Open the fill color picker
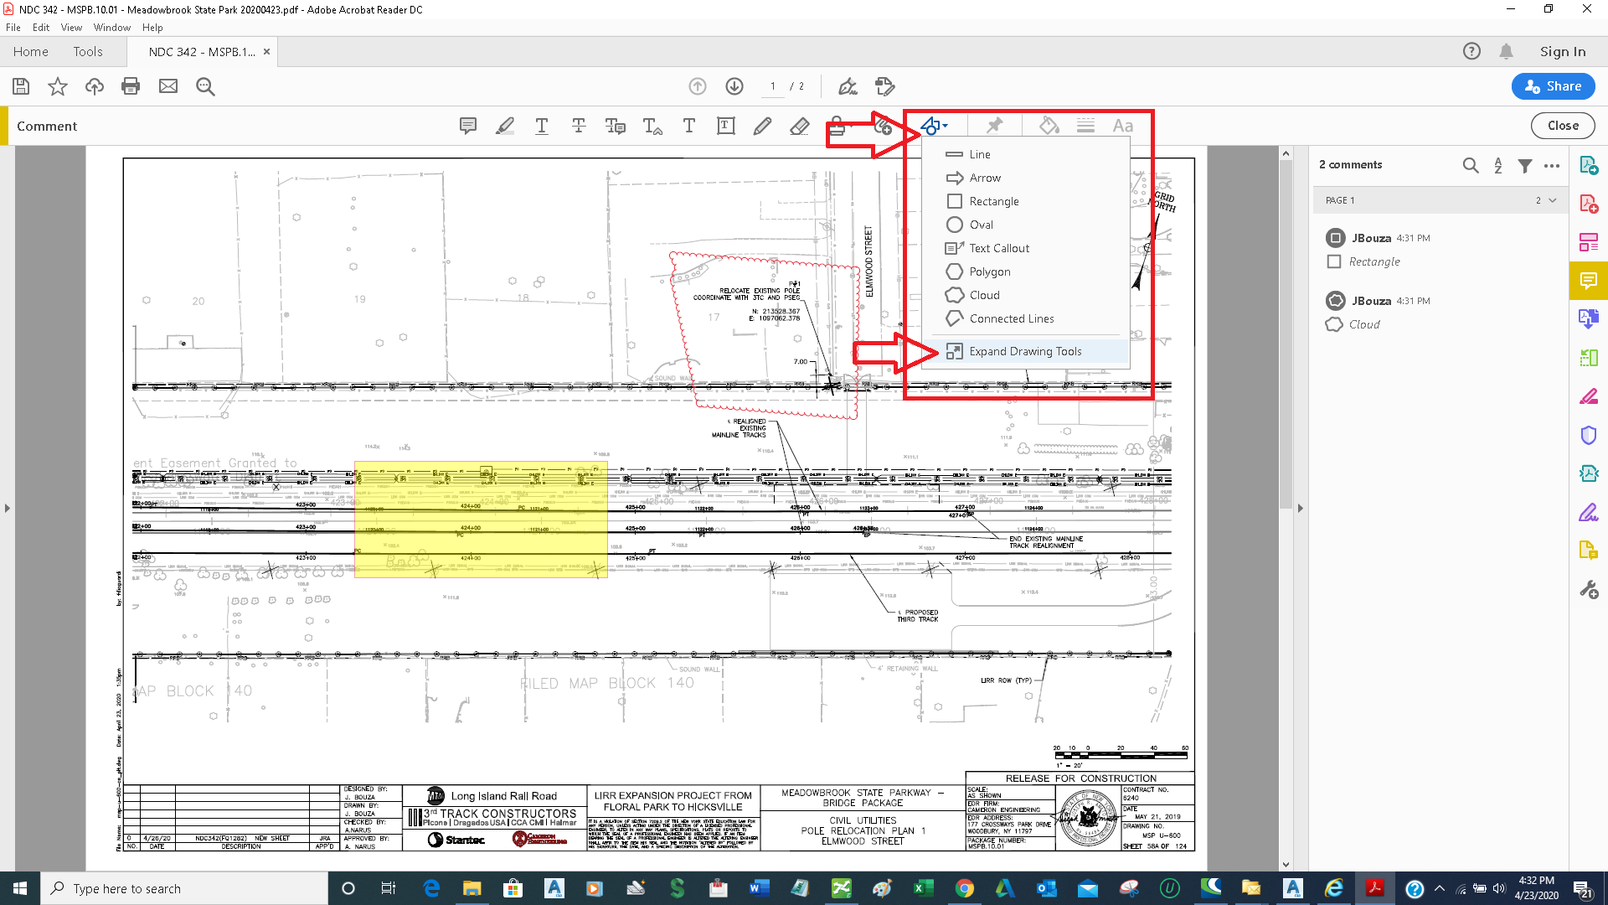1608x905 pixels. [1048, 125]
